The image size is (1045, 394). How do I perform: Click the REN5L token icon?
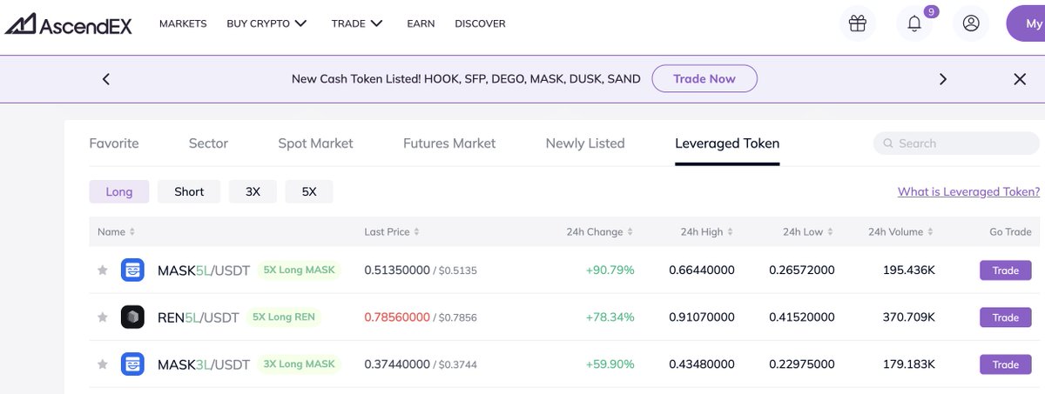132,317
